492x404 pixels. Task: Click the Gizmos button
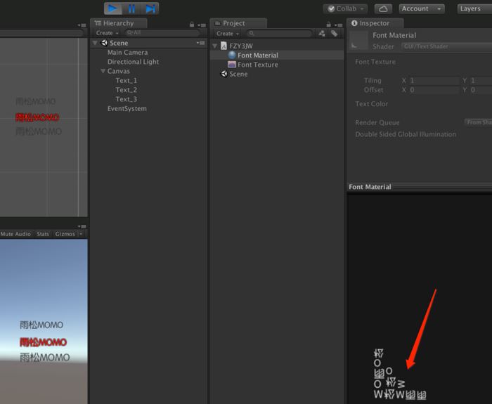(x=65, y=234)
